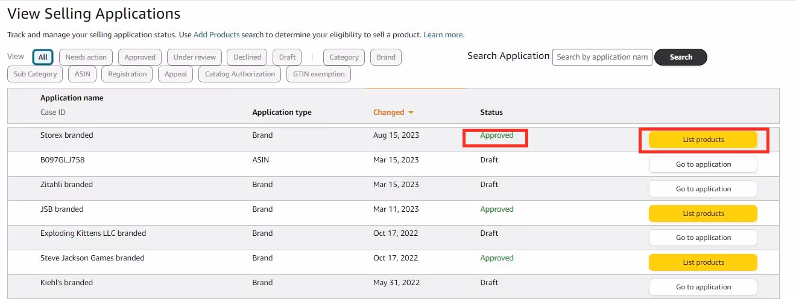Go to application for B097GLJ758
Viewport: 796px width, 299px height.
click(x=703, y=164)
